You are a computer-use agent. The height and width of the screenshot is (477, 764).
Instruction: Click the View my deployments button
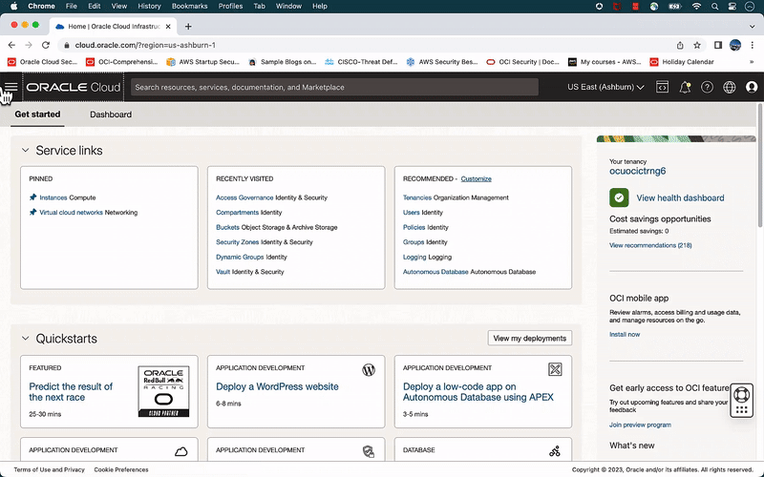pyautogui.click(x=530, y=339)
